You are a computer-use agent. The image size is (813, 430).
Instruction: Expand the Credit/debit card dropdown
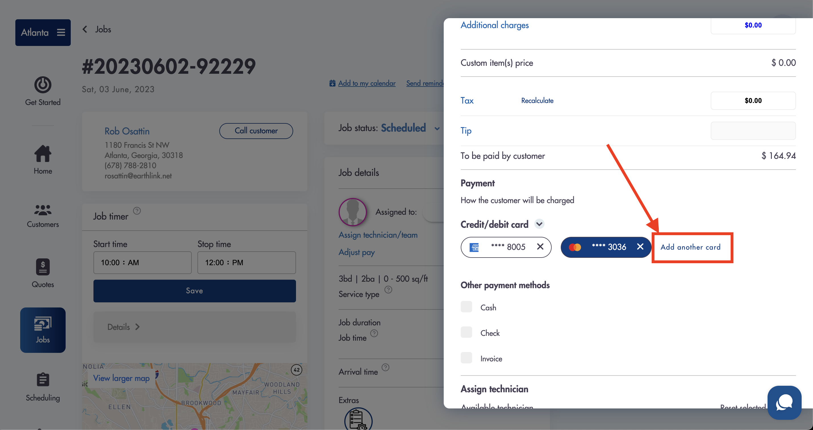tap(539, 224)
